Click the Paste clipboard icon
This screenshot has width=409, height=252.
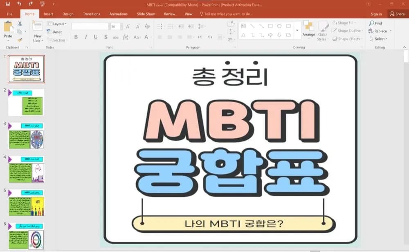click(x=8, y=27)
